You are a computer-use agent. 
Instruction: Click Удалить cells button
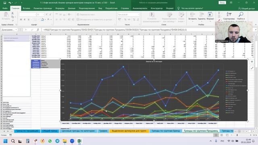click(202, 17)
